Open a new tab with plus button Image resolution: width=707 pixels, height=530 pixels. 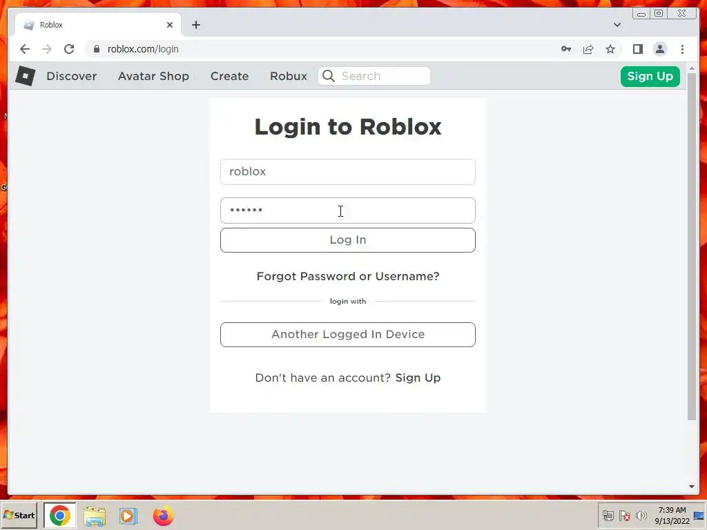[x=195, y=25]
